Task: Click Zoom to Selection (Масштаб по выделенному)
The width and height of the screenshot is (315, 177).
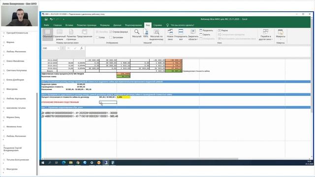Action: click(157, 34)
